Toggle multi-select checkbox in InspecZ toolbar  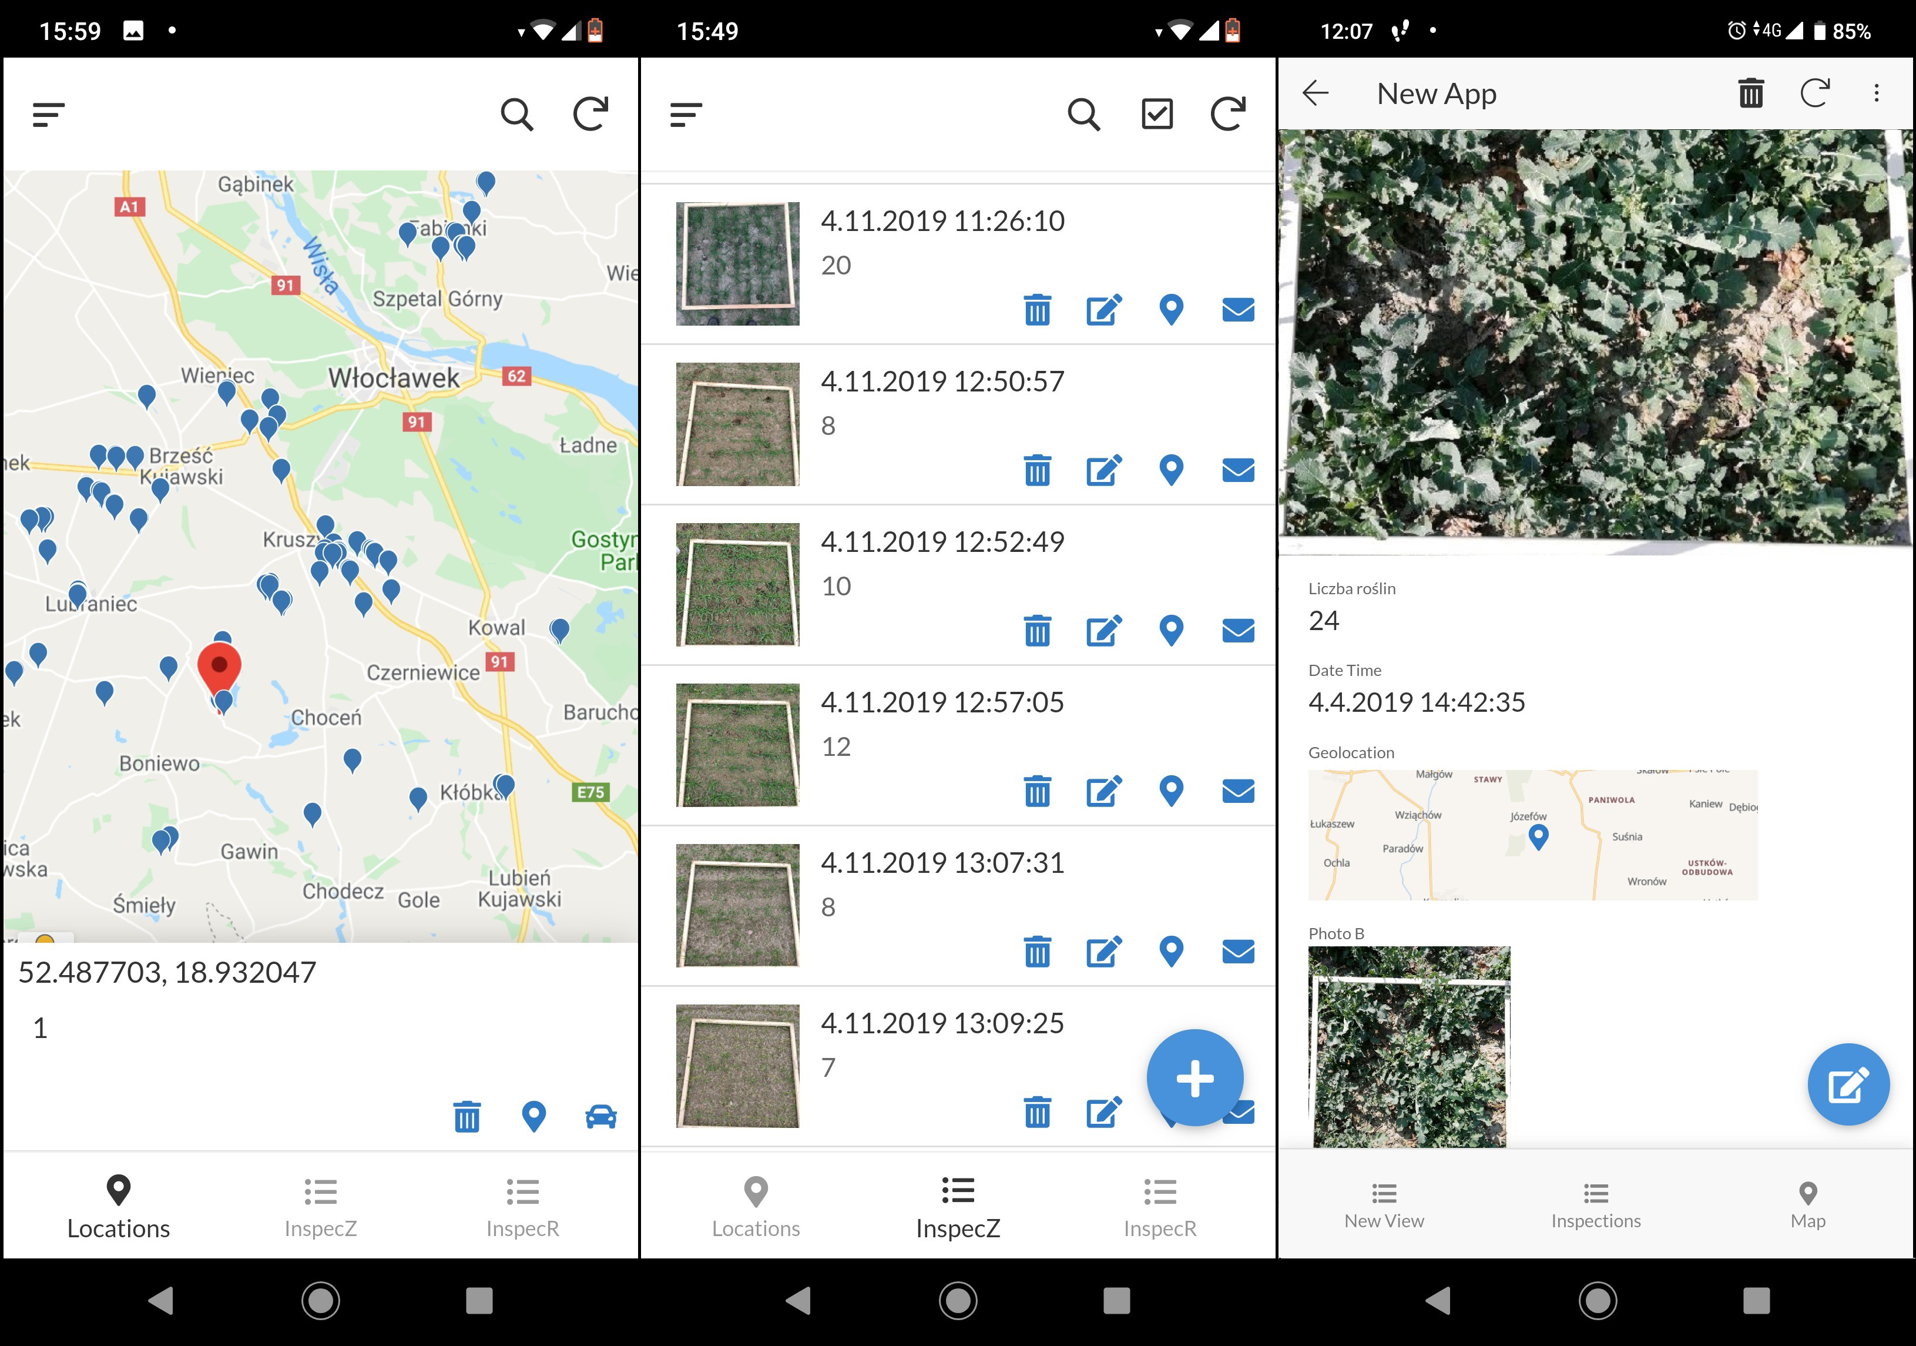point(1157,115)
